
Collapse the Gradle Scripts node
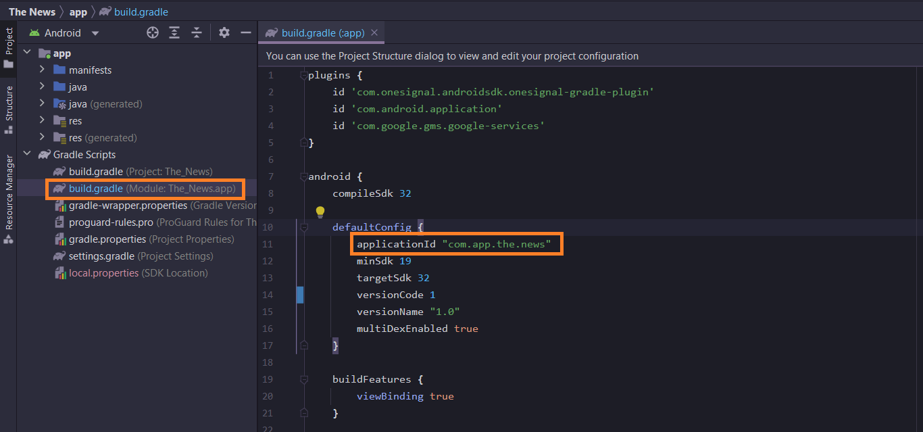tap(28, 154)
